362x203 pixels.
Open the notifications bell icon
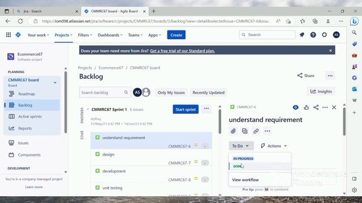click(x=301, y=35)
